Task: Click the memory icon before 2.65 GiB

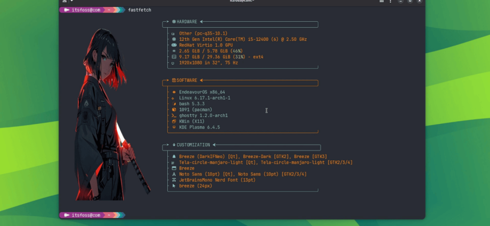Action: pos(174,51)
